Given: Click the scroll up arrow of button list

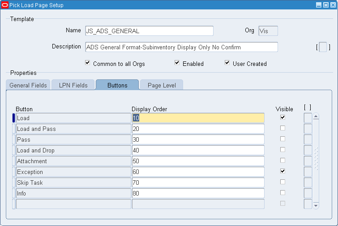Looking at the screenshot, I should 316,117.
